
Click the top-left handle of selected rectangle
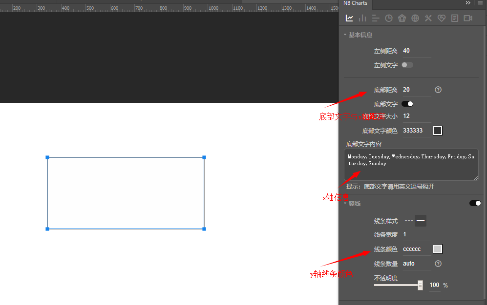pyautogui.click(x=47, y=157)
